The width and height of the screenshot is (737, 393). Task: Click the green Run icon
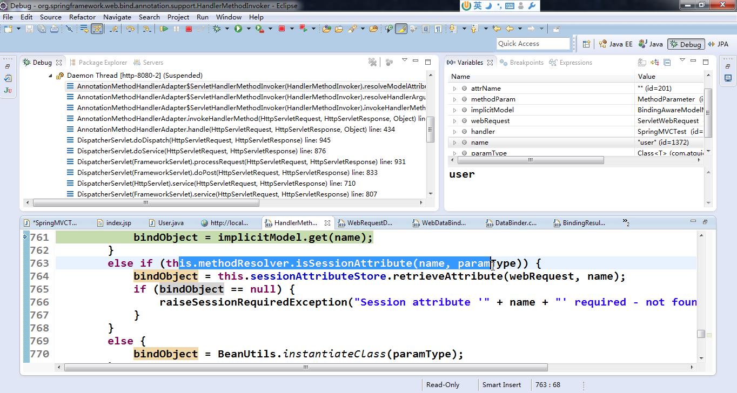238,29
